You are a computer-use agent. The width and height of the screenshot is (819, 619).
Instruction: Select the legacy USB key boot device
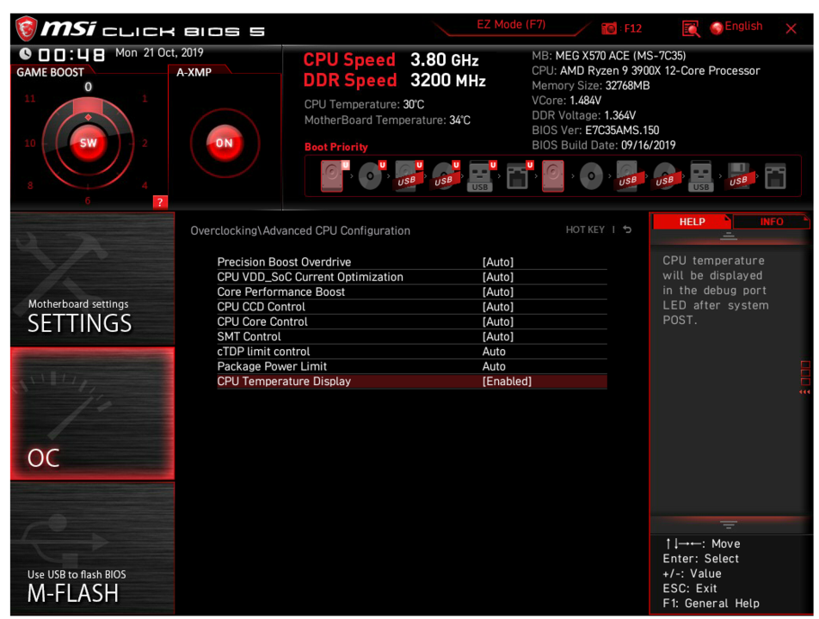pos(701,176)
